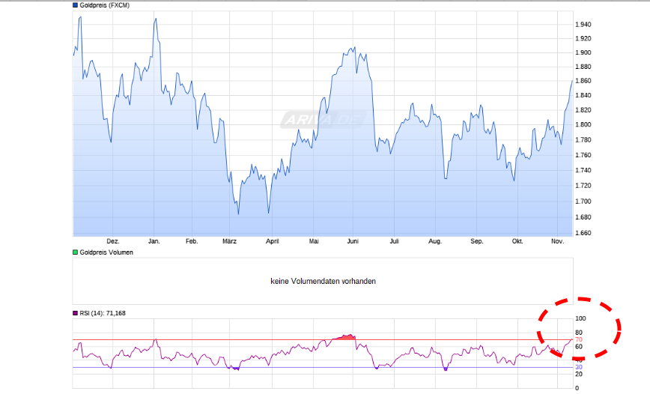This screenshot has height=394, width=650.
Task: Click the blue 30 RSI threshold label
Action: click(x=579, y=367)
